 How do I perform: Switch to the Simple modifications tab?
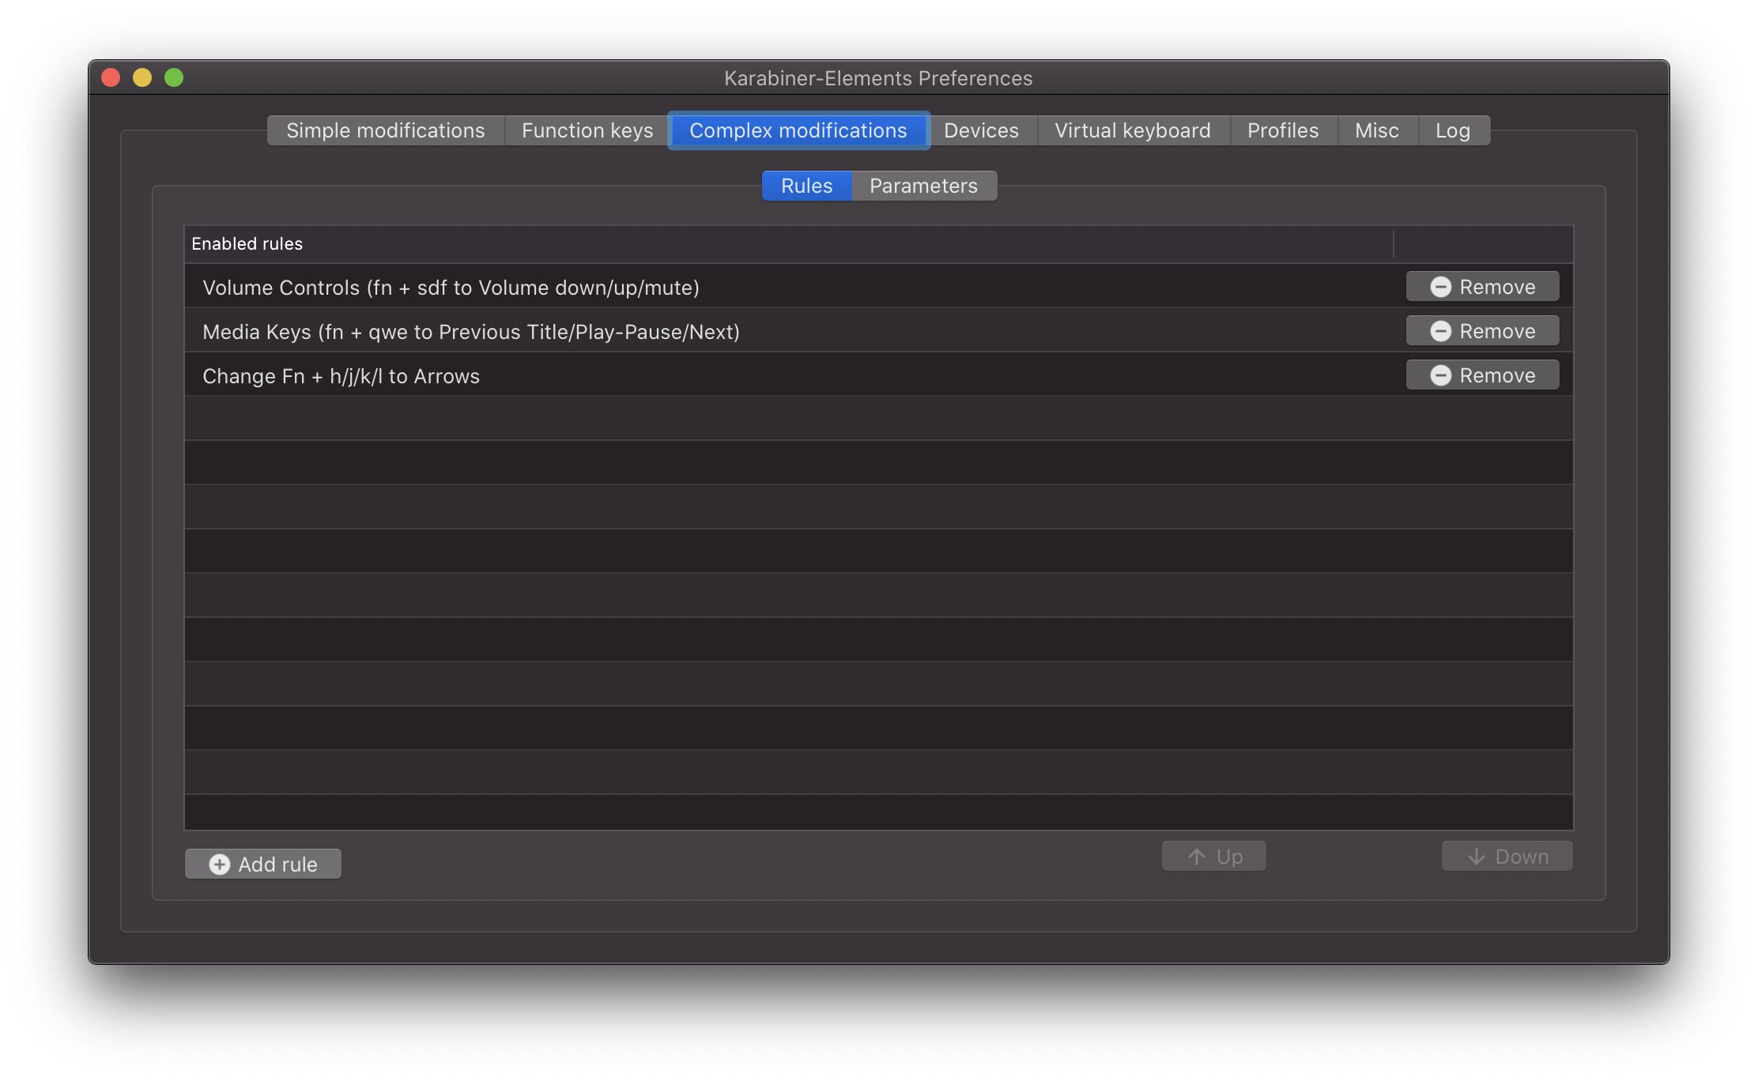[386, 130]
